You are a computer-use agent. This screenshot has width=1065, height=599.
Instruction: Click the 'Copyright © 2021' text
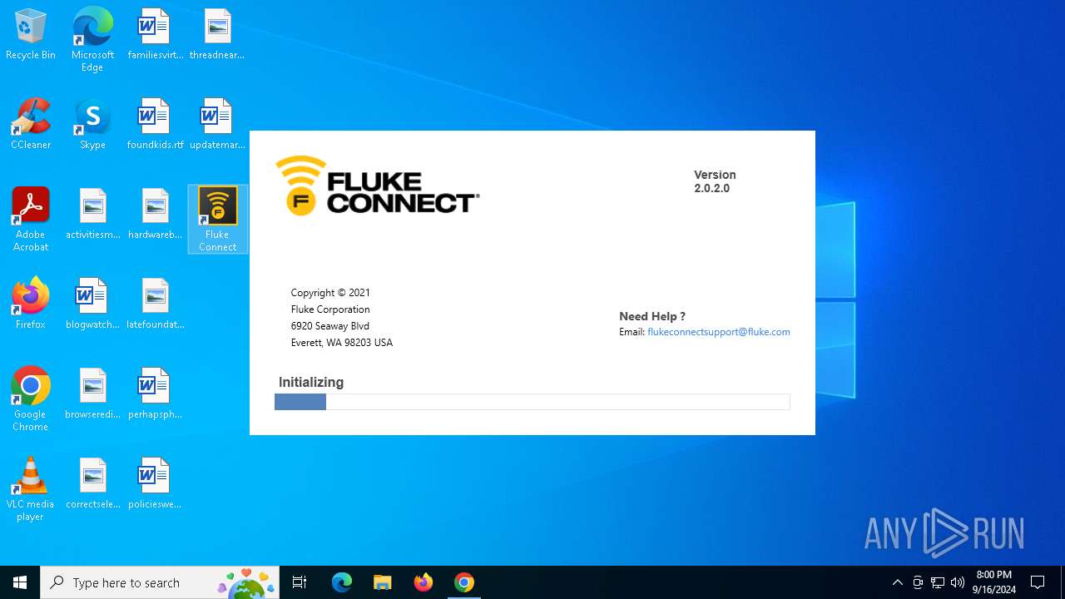pos(330,293)
